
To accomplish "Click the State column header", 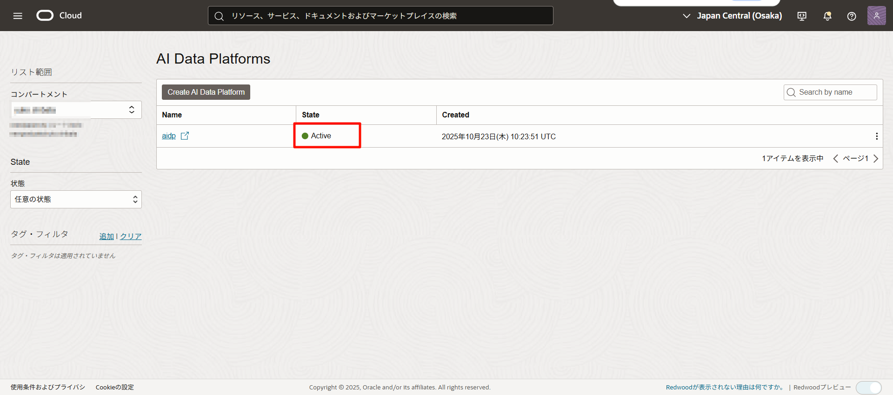I will point(311,115).
